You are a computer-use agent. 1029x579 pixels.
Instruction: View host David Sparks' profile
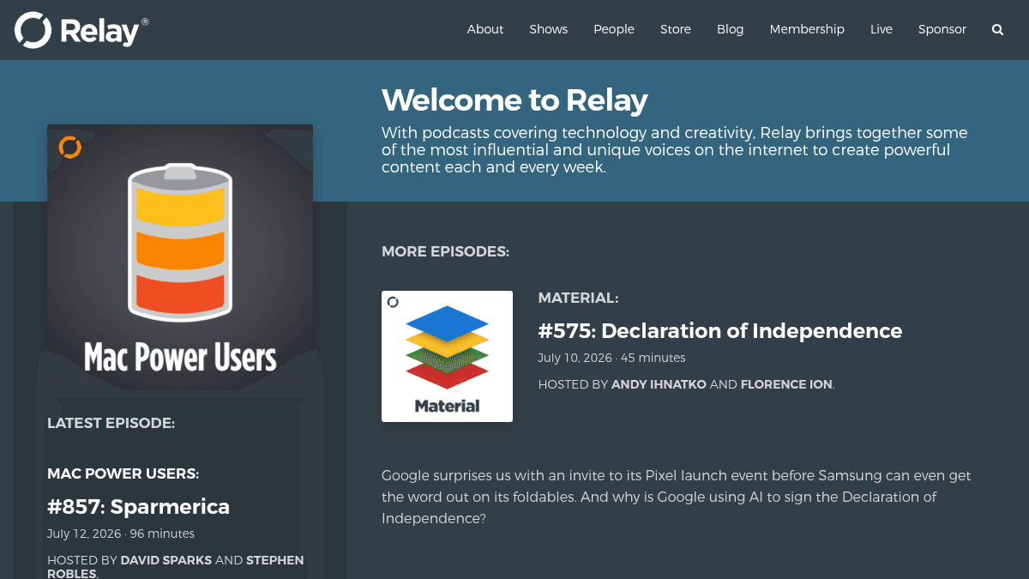coord(165,560)
